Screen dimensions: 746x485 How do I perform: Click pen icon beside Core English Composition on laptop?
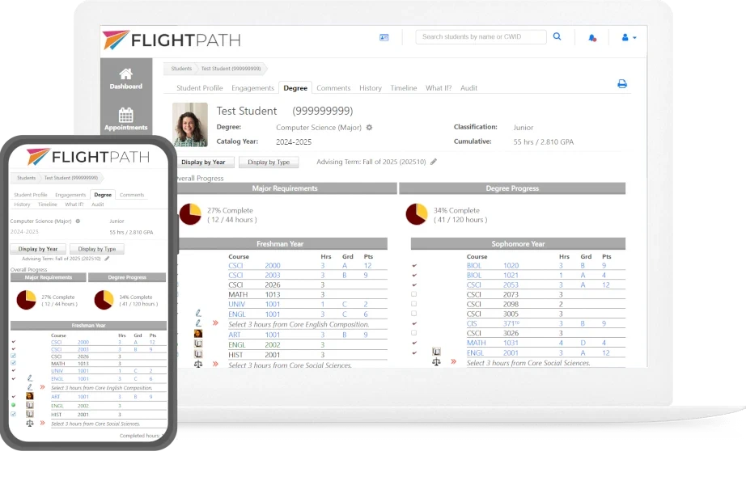click(x=198, y=323)
